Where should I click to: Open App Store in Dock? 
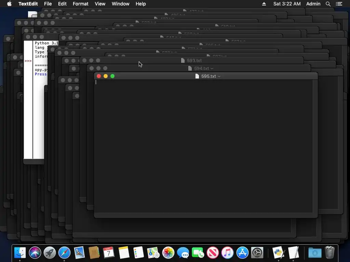(242, 253)
